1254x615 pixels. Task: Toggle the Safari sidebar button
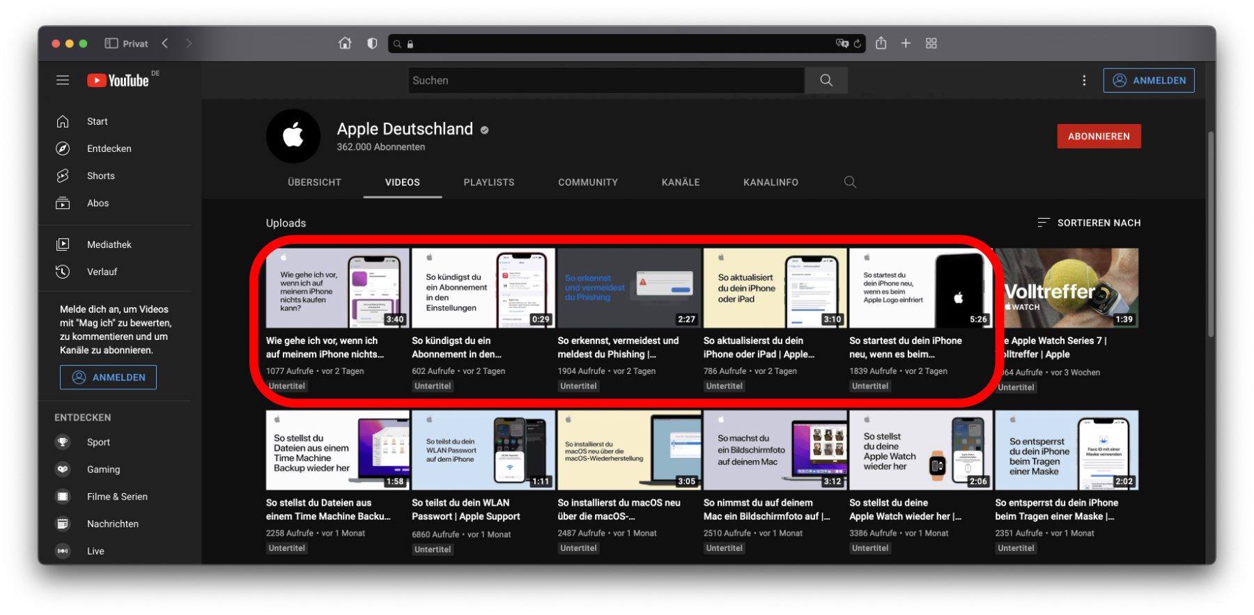tap(111, 43)
